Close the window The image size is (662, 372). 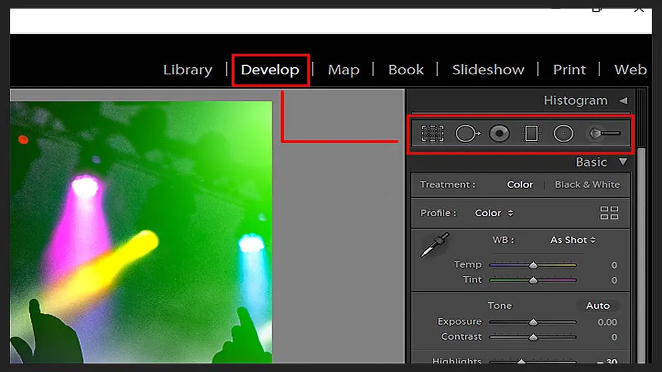click(639, 9)
